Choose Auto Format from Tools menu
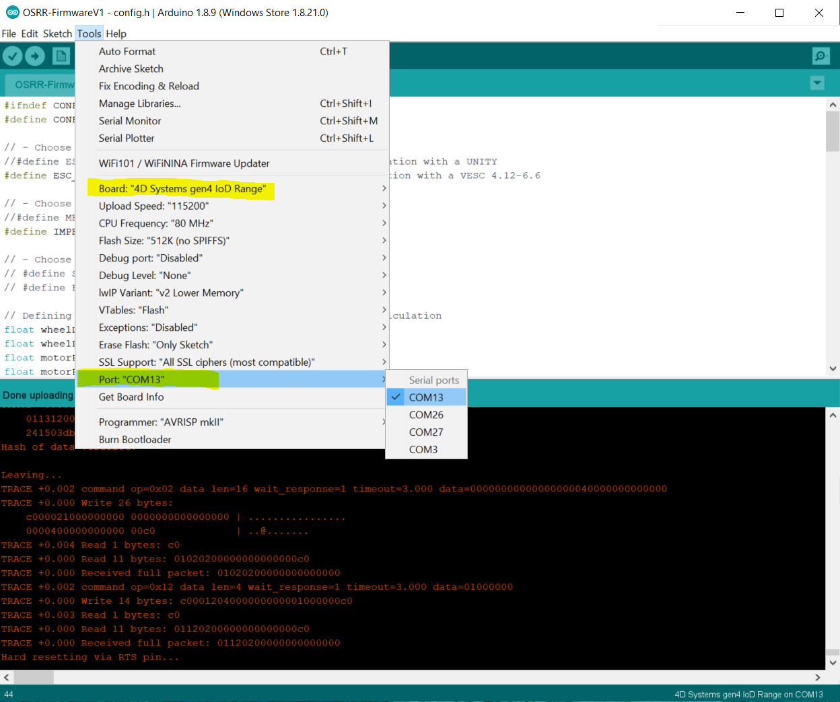Image resolution: width=840 pixels, height=702 pixels. [x=232, y=51]
